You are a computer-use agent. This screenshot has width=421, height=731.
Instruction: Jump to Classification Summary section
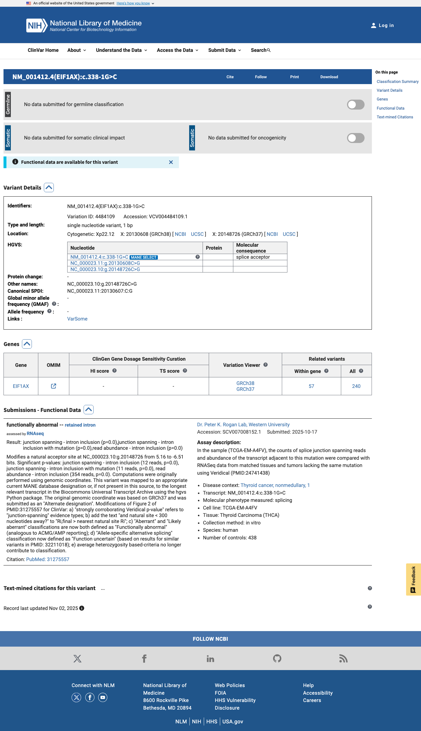click(398, 81)
